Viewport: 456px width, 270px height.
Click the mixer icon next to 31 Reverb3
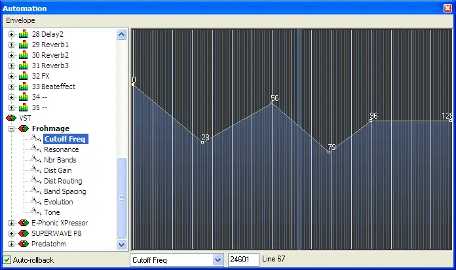point(24,66)
